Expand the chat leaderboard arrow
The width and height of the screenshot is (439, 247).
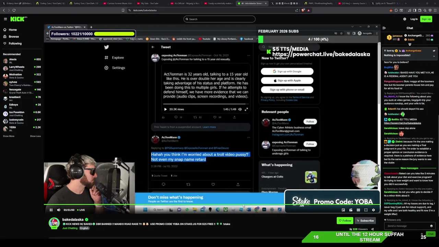click(x=410, y=44)
